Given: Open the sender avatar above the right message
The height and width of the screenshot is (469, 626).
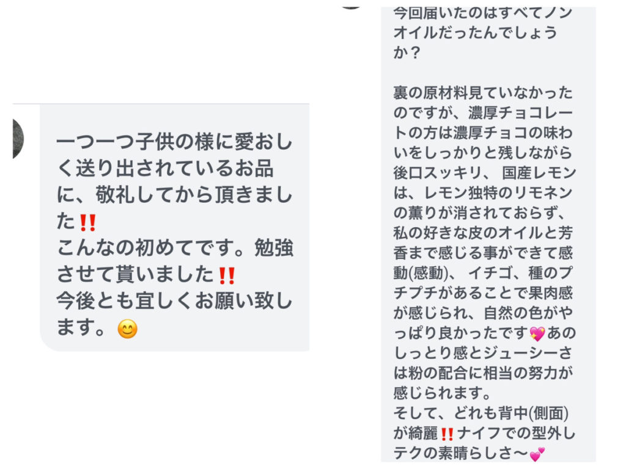Looking at the screenshot, I should (352, 5).
